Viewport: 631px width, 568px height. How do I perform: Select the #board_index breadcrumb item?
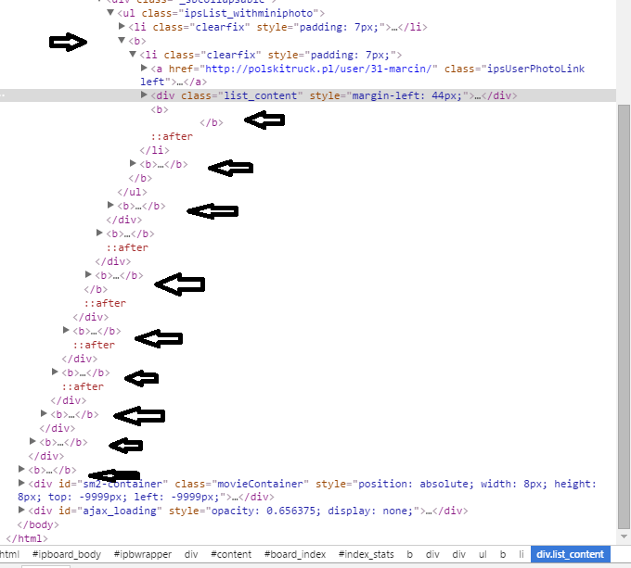[294, 554]
